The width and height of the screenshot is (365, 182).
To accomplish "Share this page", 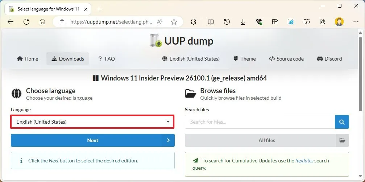I will pyautogui.click(x=323, y=22).
